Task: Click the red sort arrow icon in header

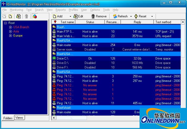Action: click(x=55, y=22)
